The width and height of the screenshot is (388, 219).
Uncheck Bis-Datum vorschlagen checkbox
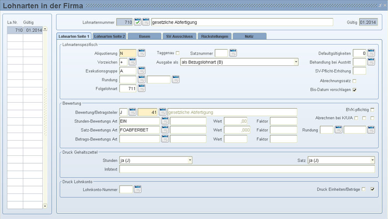pos(354,90)
